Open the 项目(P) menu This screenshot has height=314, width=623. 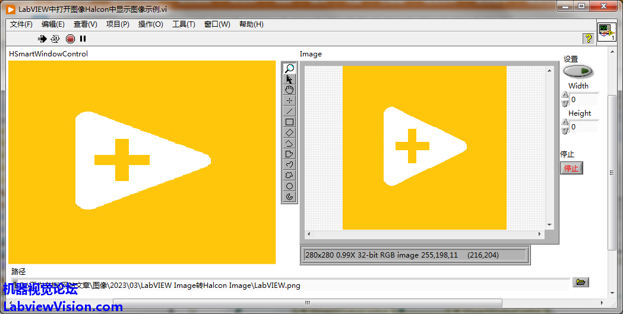tap(118, 24)
